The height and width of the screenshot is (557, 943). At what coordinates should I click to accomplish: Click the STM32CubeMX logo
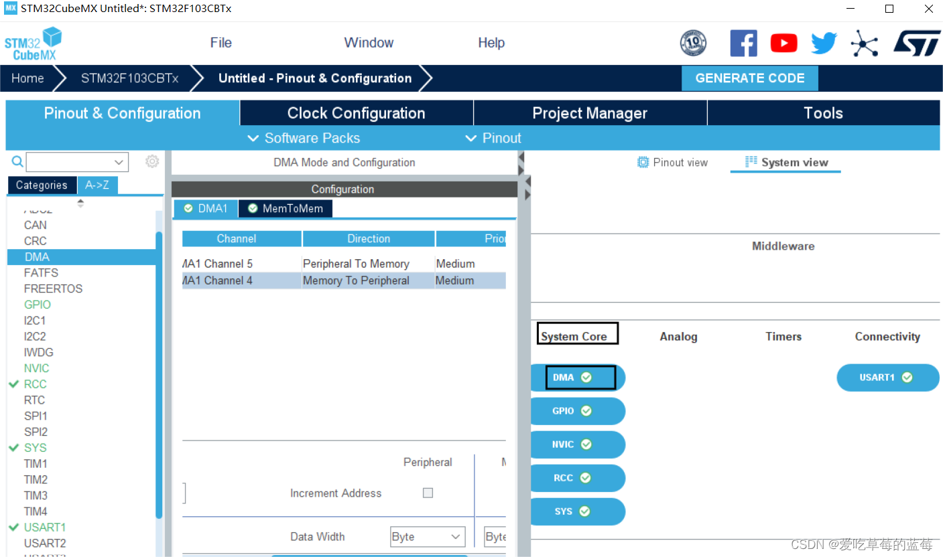point(32,44)
